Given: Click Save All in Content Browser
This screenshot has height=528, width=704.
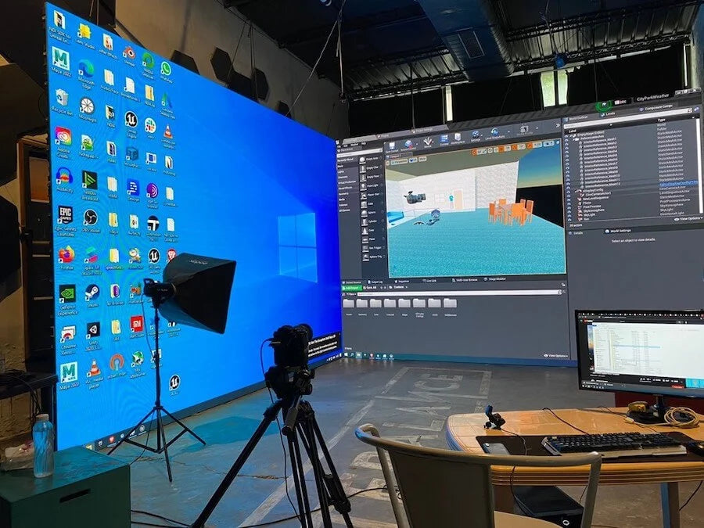Looking at the screenshot, I should pyautogui.click(x=368, y=289).
